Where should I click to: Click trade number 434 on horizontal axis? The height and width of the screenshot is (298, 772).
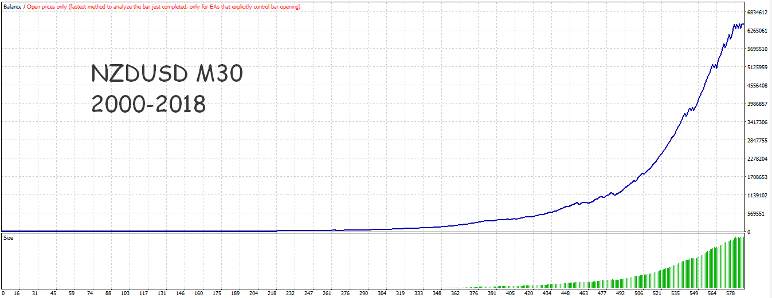[547, 293]
